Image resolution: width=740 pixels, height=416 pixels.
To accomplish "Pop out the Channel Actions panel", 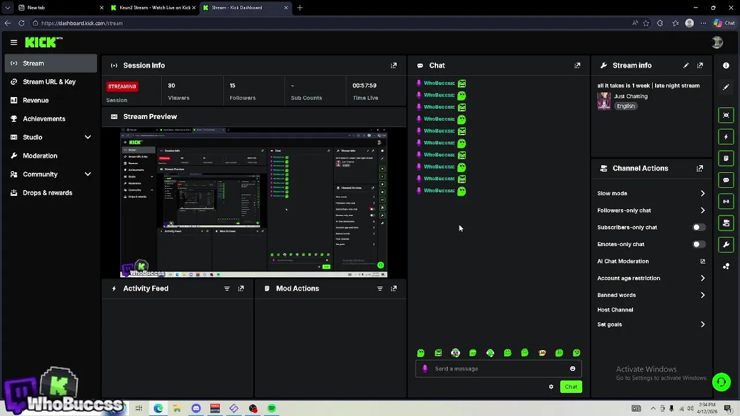I will coord(700,168).
